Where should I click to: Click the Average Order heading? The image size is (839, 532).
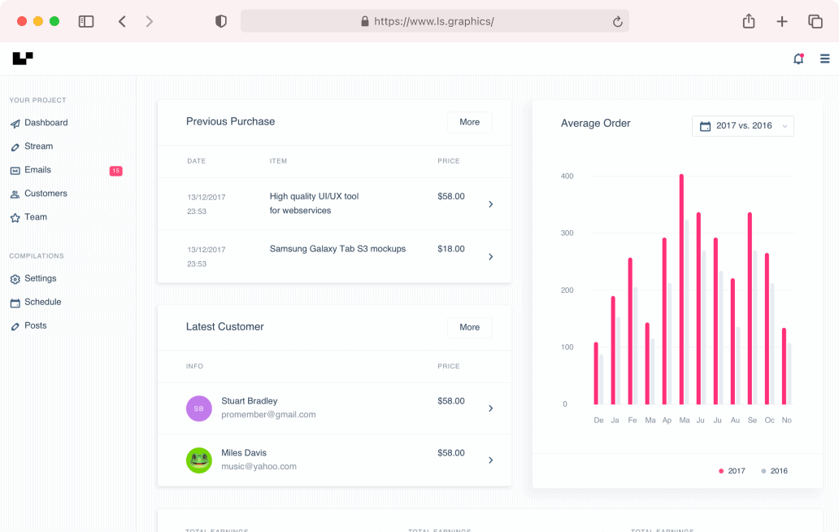596,124
